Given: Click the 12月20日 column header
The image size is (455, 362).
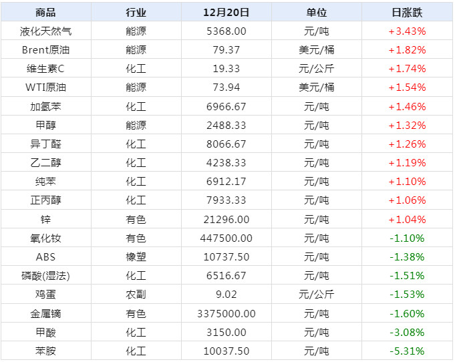Looking at the screenshot, I should click(226, 12).
